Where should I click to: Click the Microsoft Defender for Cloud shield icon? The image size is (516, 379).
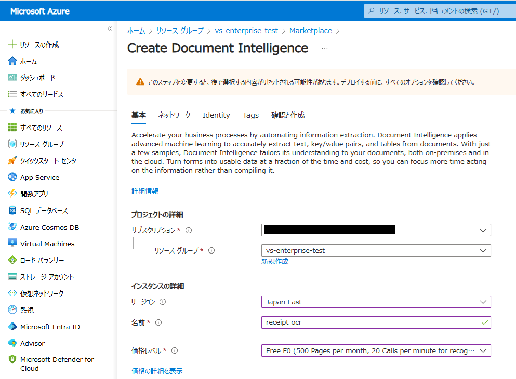pyautogui.click(x=12, y=359)
